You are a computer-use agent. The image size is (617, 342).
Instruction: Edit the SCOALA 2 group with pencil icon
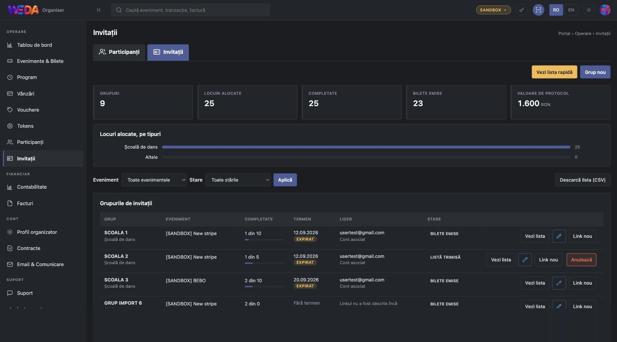click(525, 260)
